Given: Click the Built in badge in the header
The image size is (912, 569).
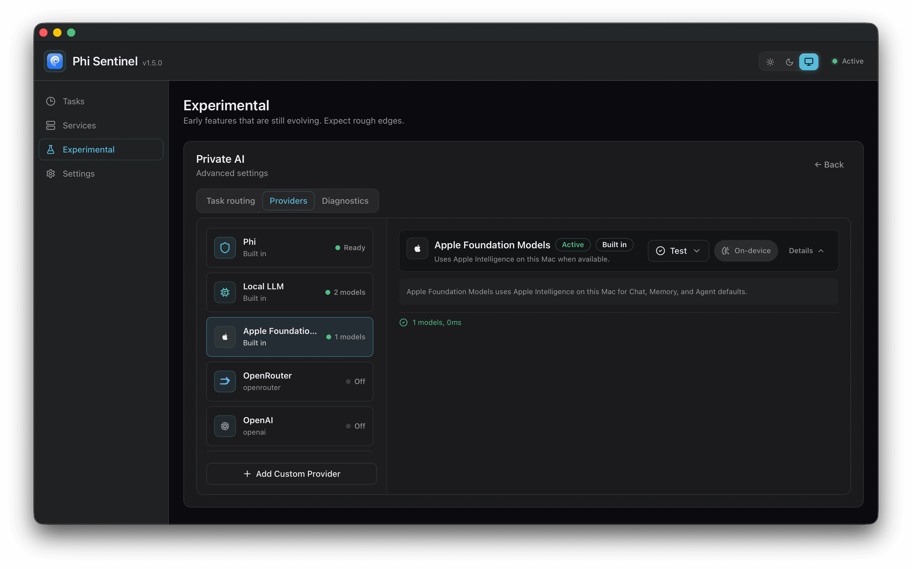Looking at the screenshot, I should (614, 245).
